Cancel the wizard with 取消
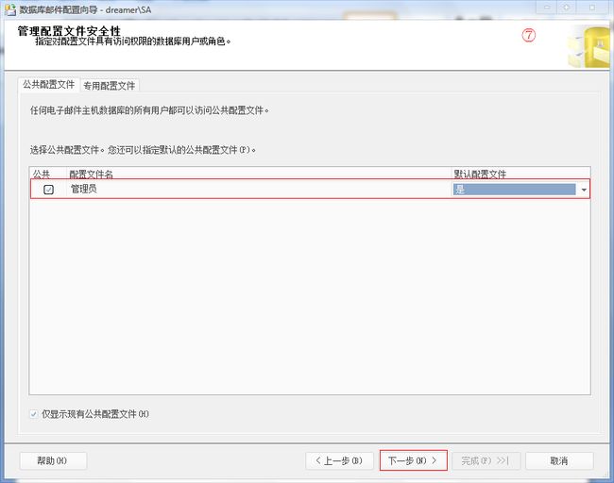This screenshot has height=483, width=614. tap(559, 460)
